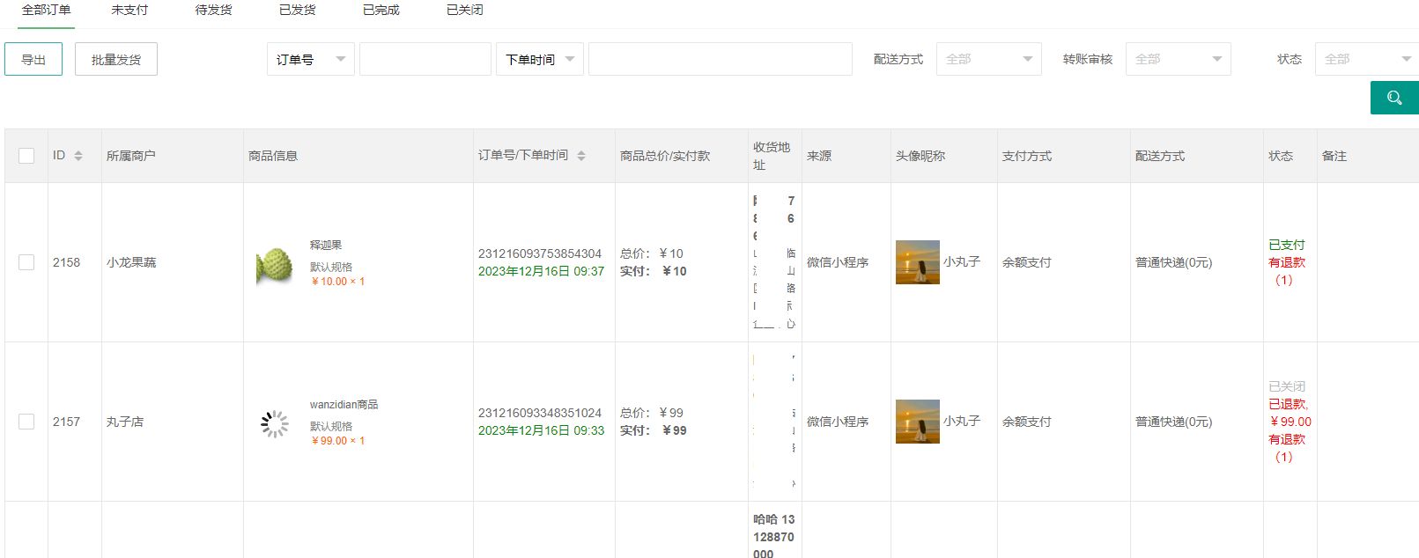Expand the 转账审核 filter dropdown
Screen dimensions: 1419x558
click(x=1178, y=59)
